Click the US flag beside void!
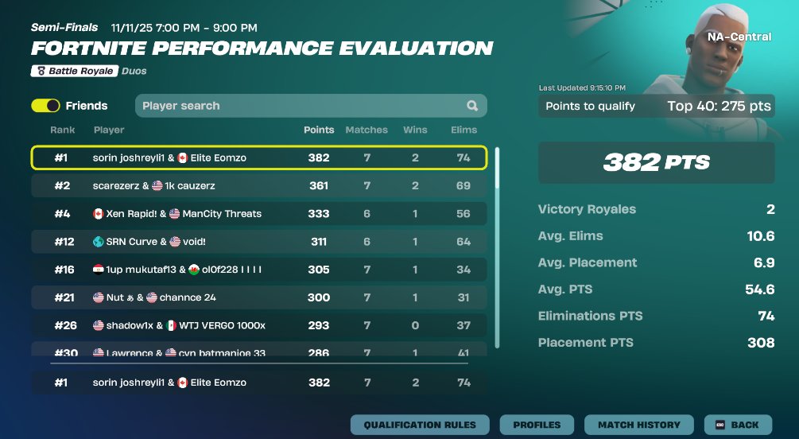799x439 pixels. click(175, 242)
